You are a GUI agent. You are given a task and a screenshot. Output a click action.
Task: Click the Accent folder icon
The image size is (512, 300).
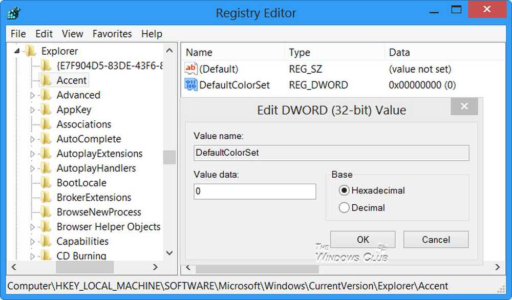pyautogui.click(x=46, y=80)
